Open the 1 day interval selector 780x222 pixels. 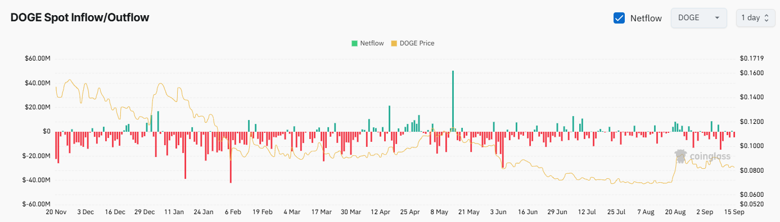(x=755, y=18)
